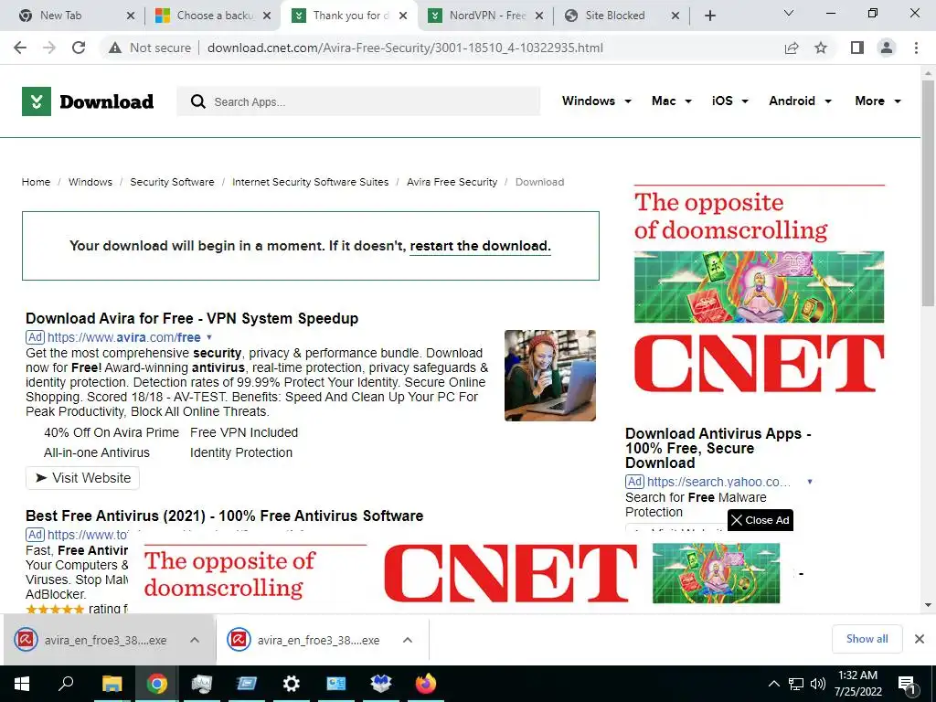Share this page via share icon
Viewport: 936px width, 702px height.
tap(792, 48)
